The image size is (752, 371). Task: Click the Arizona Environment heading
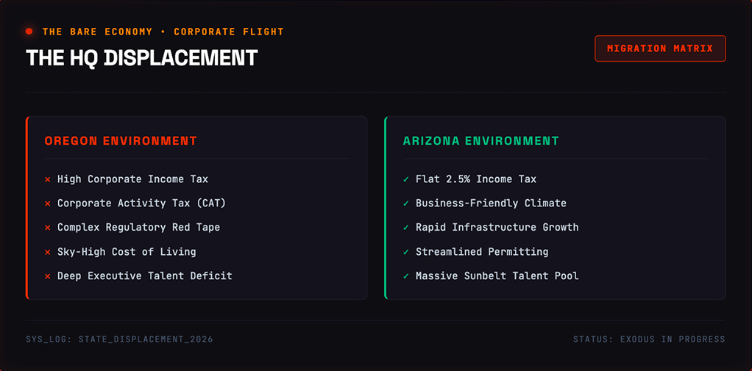click(481, 141)
